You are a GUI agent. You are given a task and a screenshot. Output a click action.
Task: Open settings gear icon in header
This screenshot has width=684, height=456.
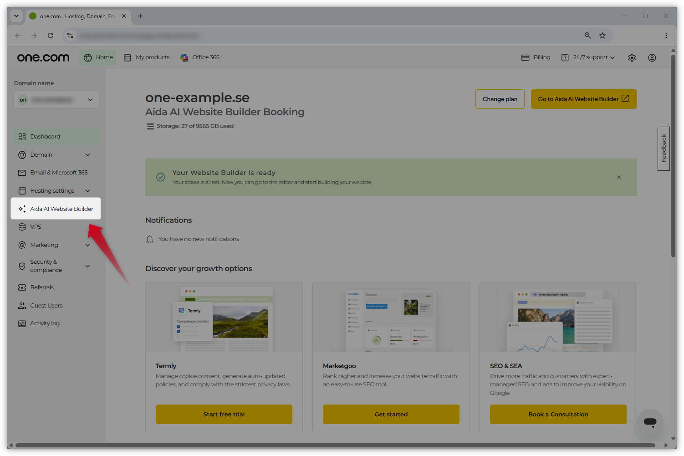click(632, 57)
